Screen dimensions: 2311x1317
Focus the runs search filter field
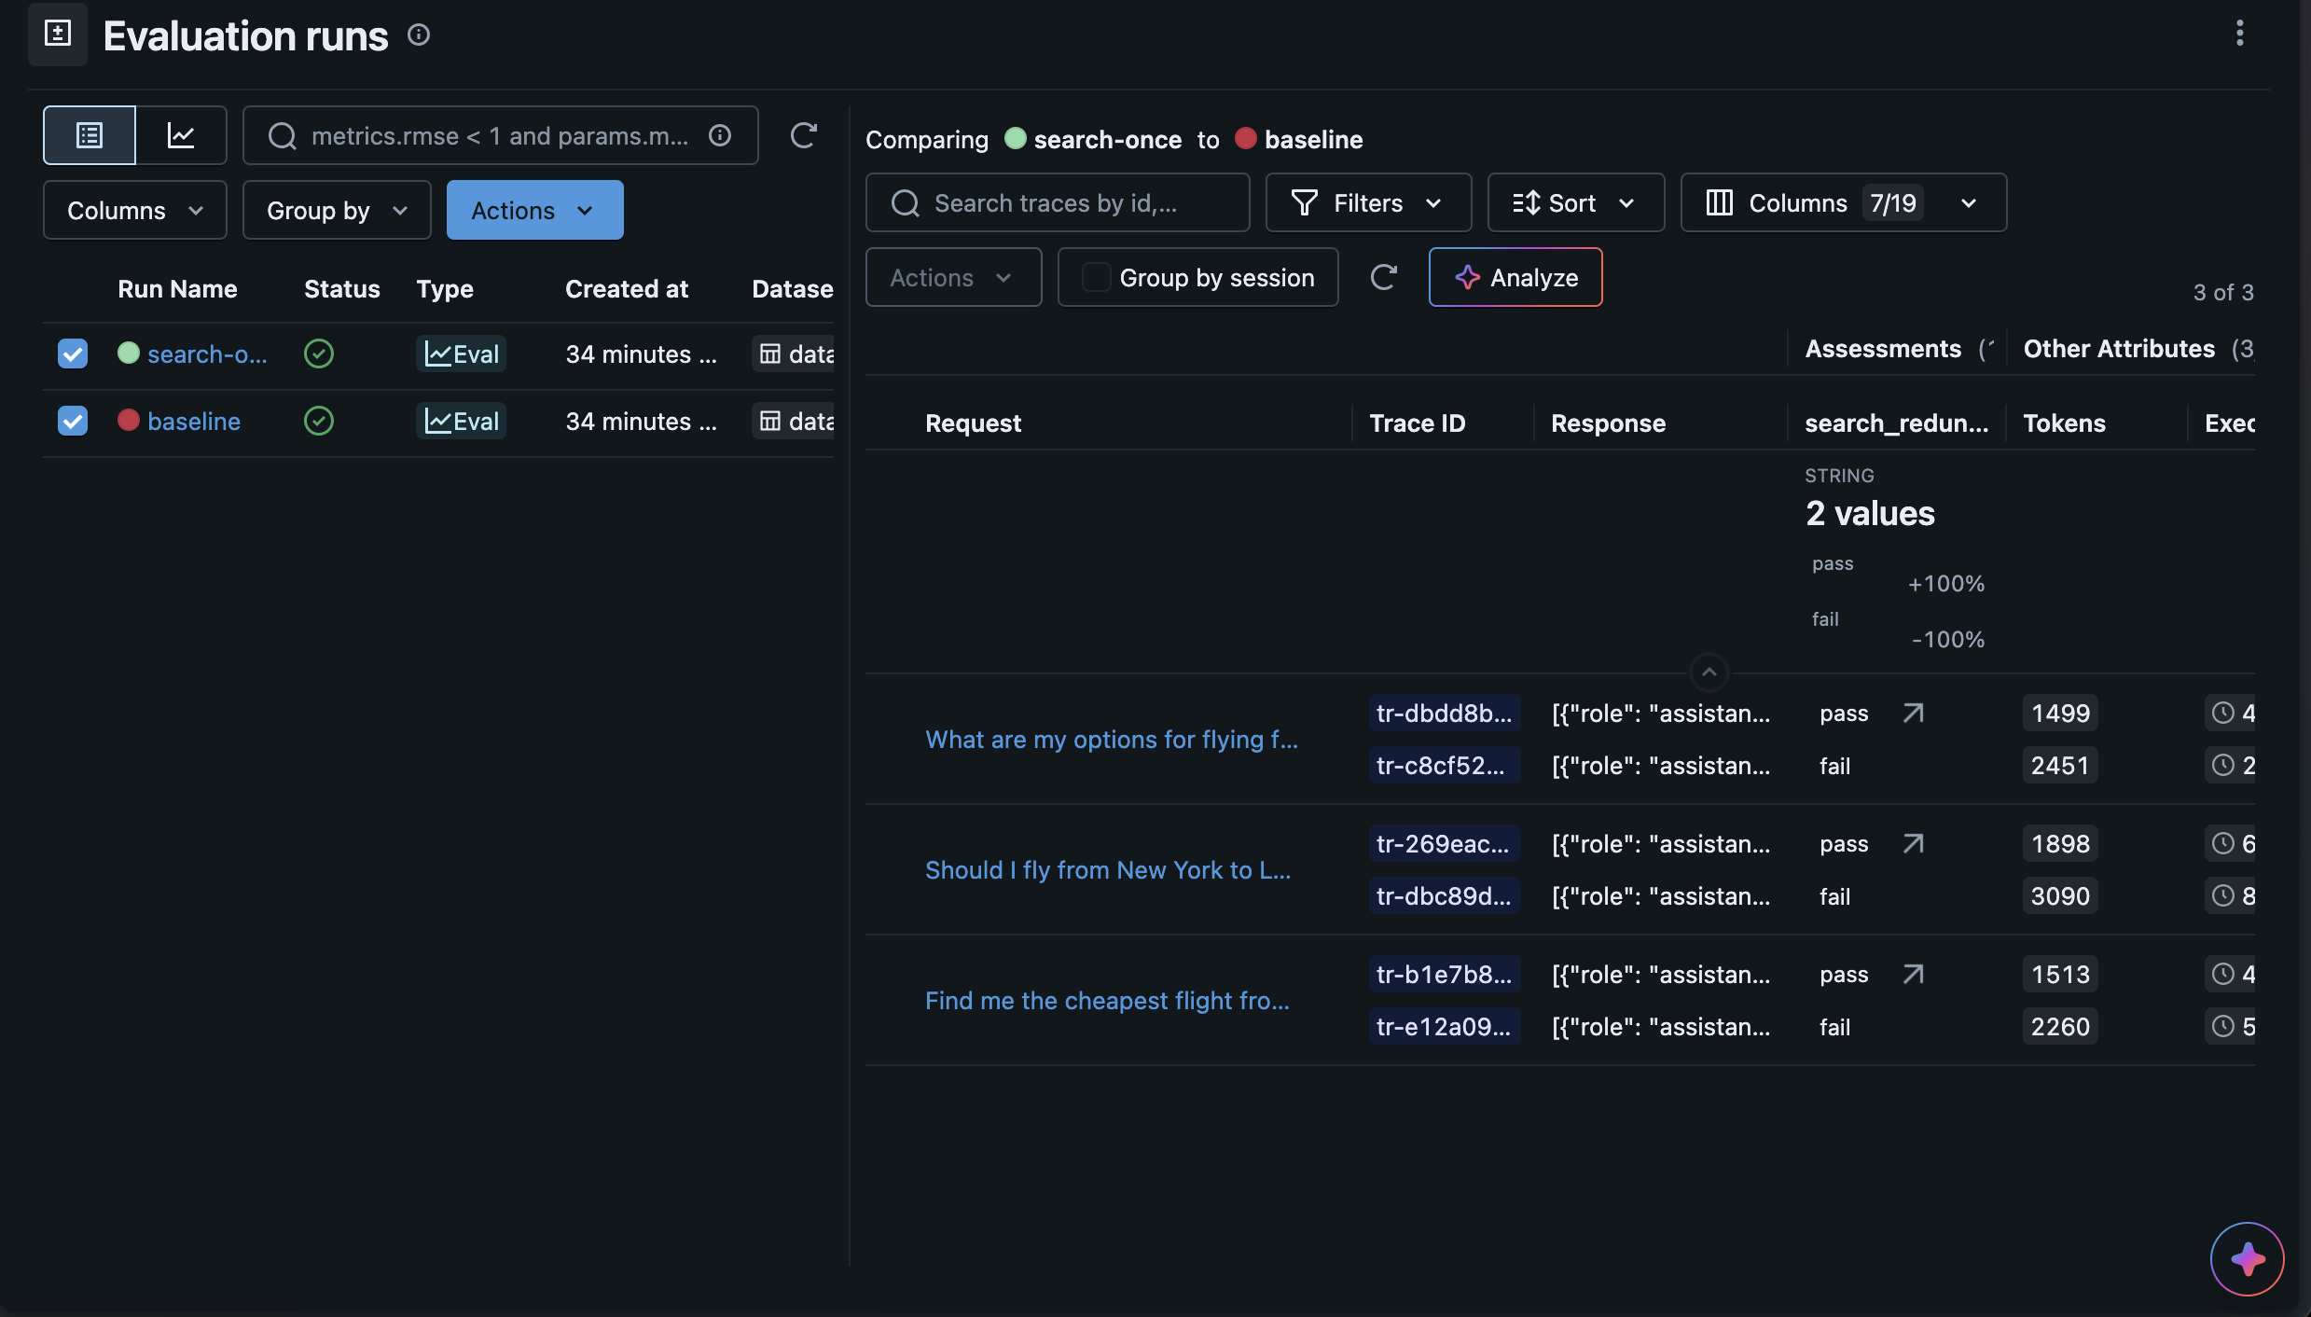(501, 135)
